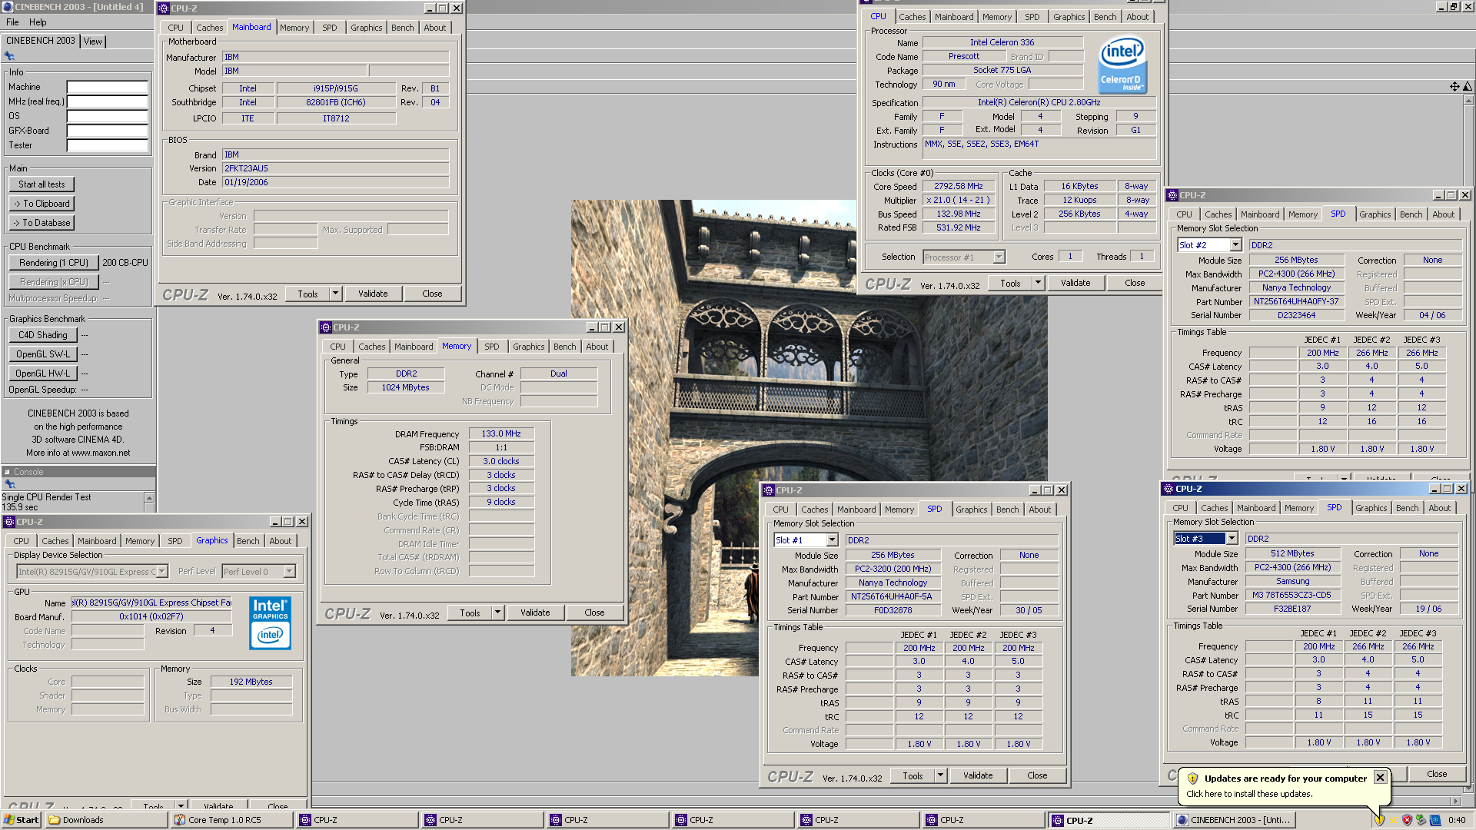
Task: Click the CPU-Z title icon of the Memory window
Action: pyautogui.click(x=325, y=327)
